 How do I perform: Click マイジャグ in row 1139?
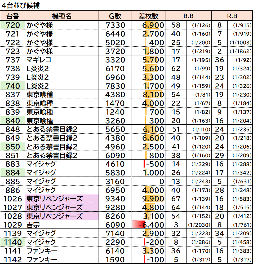pos(41,233)
